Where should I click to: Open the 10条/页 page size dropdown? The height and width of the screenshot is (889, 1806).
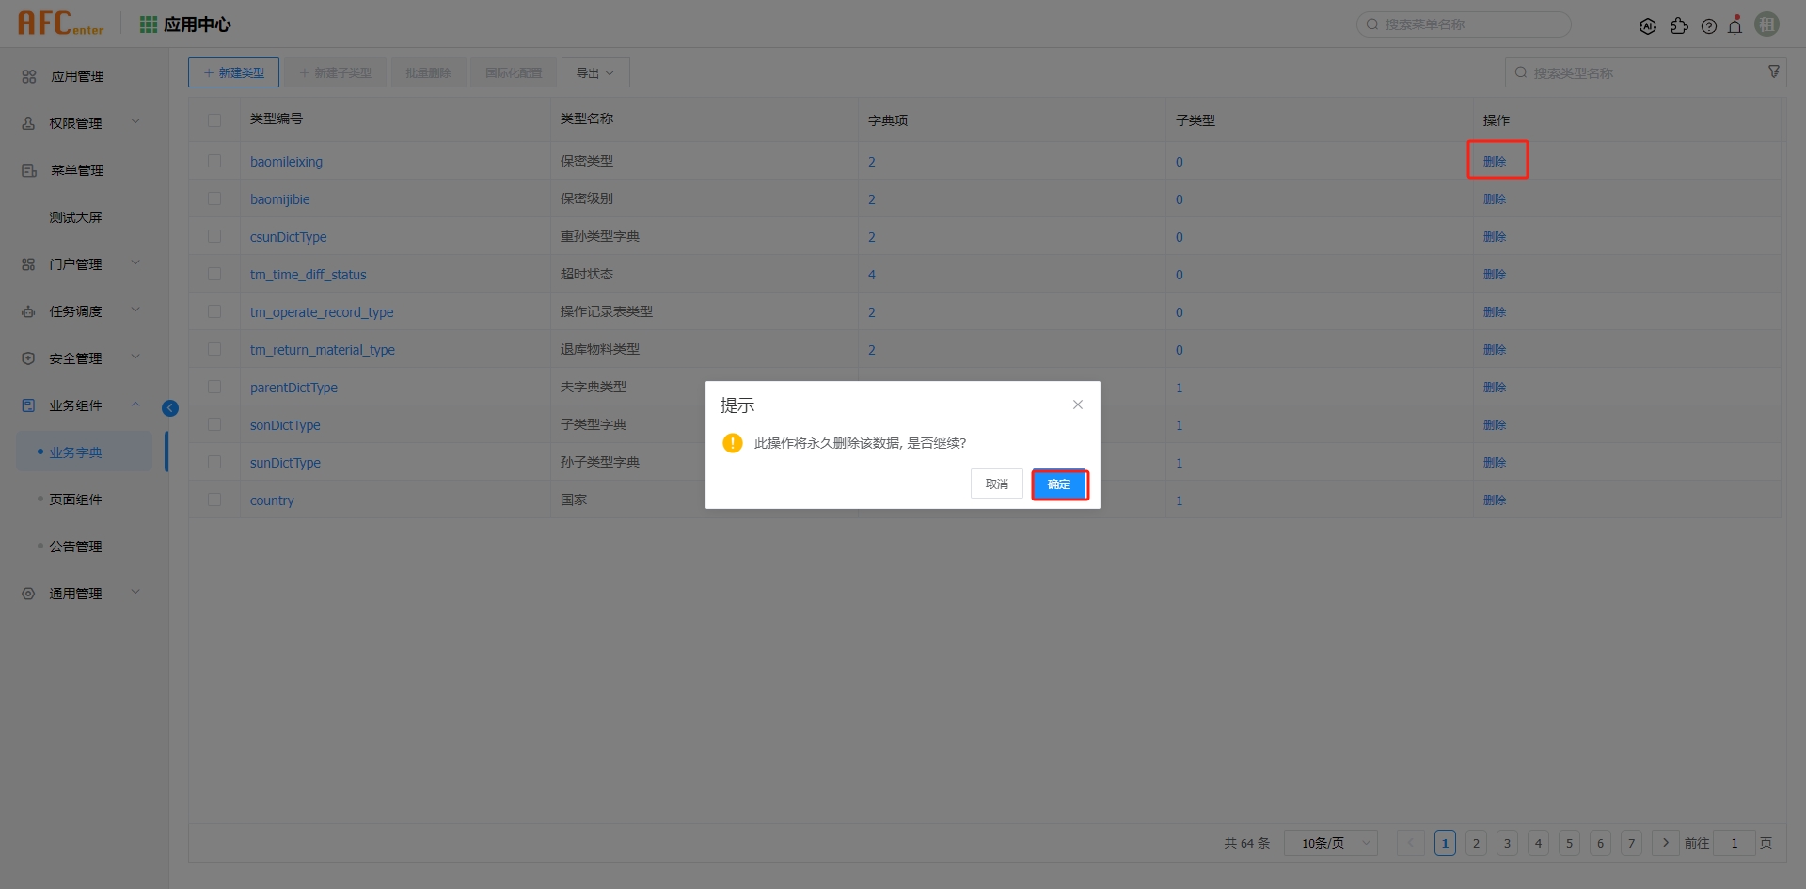pyautogui.click(x=1331, y=843)
